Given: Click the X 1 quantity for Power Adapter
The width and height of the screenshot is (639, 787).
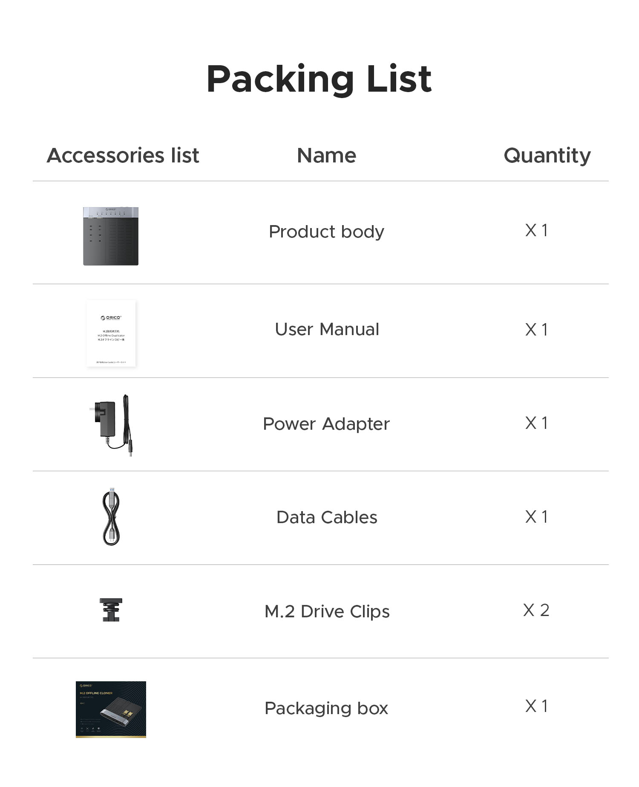Looking at the screenshot, I should [x=536, y=423].
